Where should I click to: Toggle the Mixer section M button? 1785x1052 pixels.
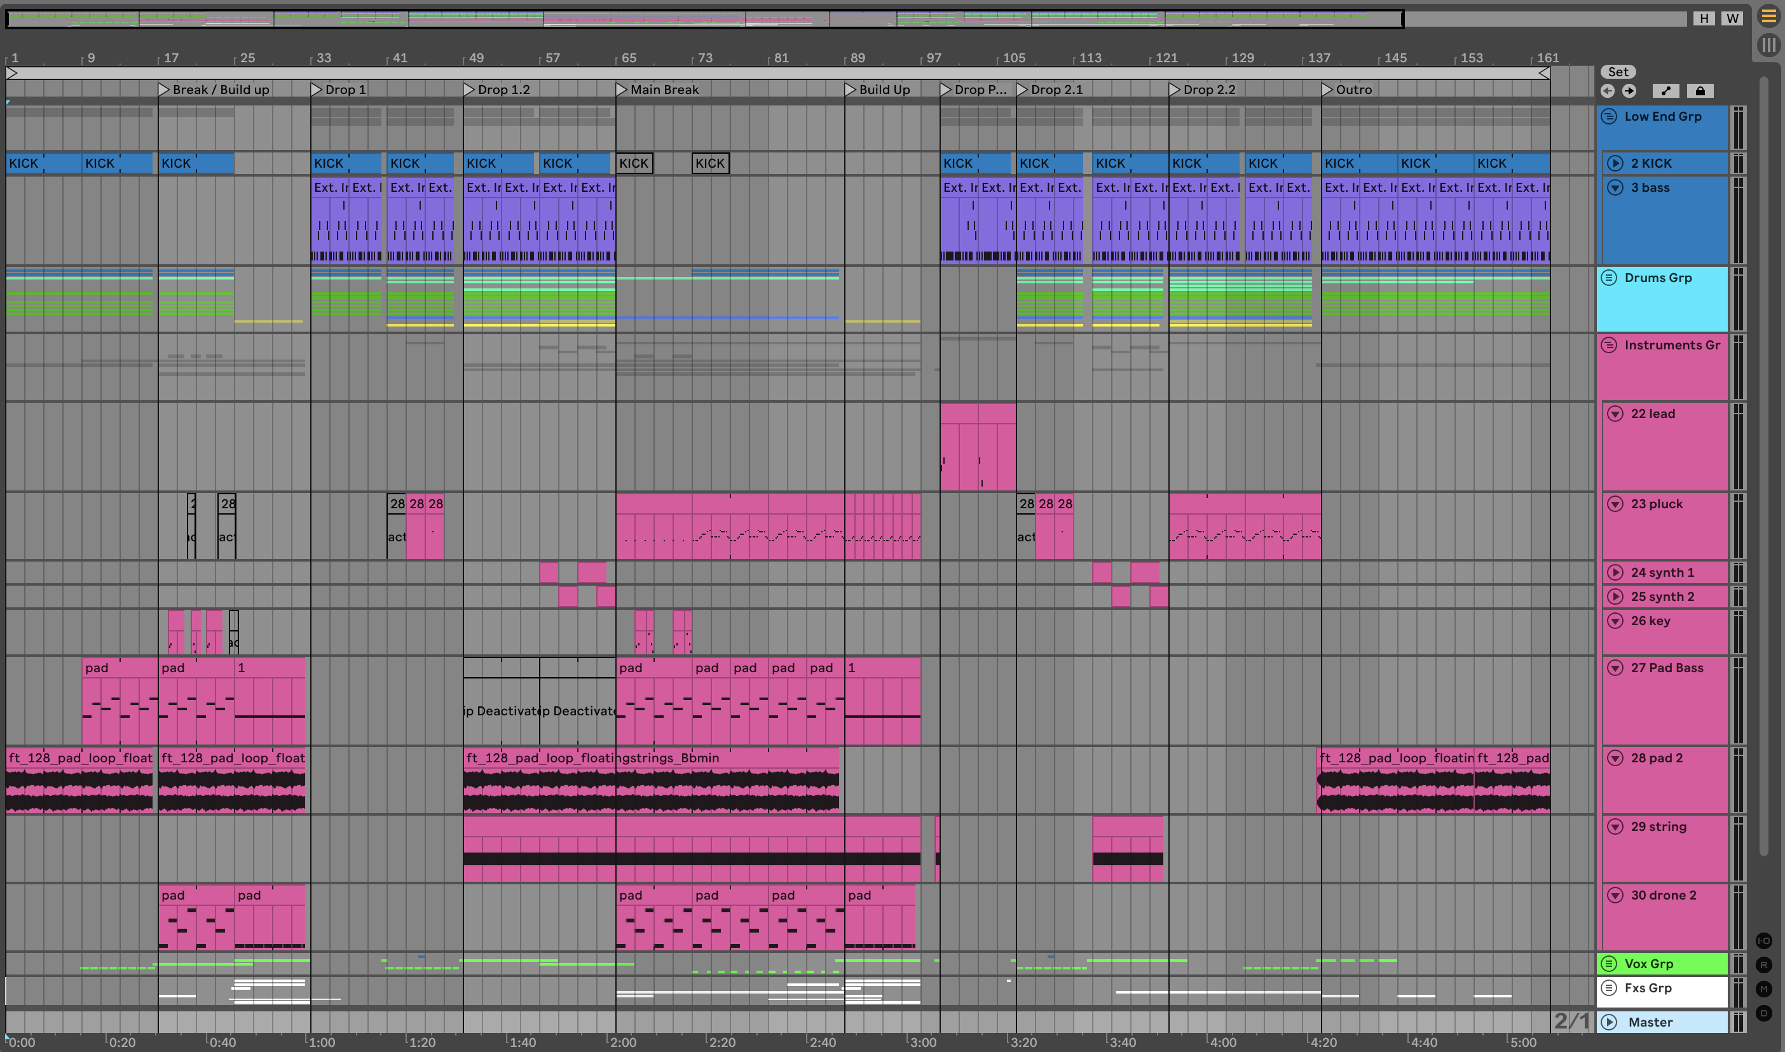point(1764,989)
